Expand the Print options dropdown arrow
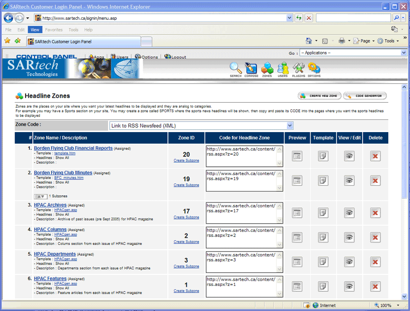Screen dimensions: 410x311 pos(349,41)
